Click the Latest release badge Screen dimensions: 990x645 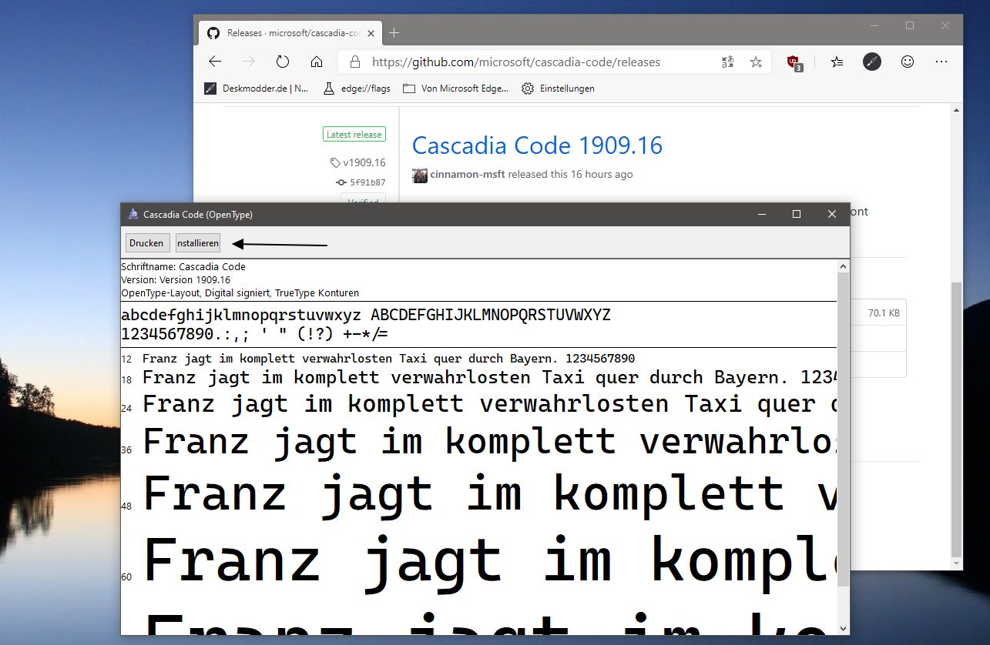pyautogui.click(x=354, y=135)
